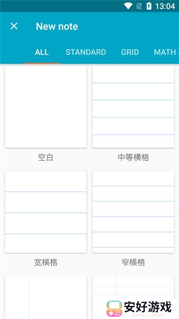Open the partially visible MATH tab

(x=166, y=52)
